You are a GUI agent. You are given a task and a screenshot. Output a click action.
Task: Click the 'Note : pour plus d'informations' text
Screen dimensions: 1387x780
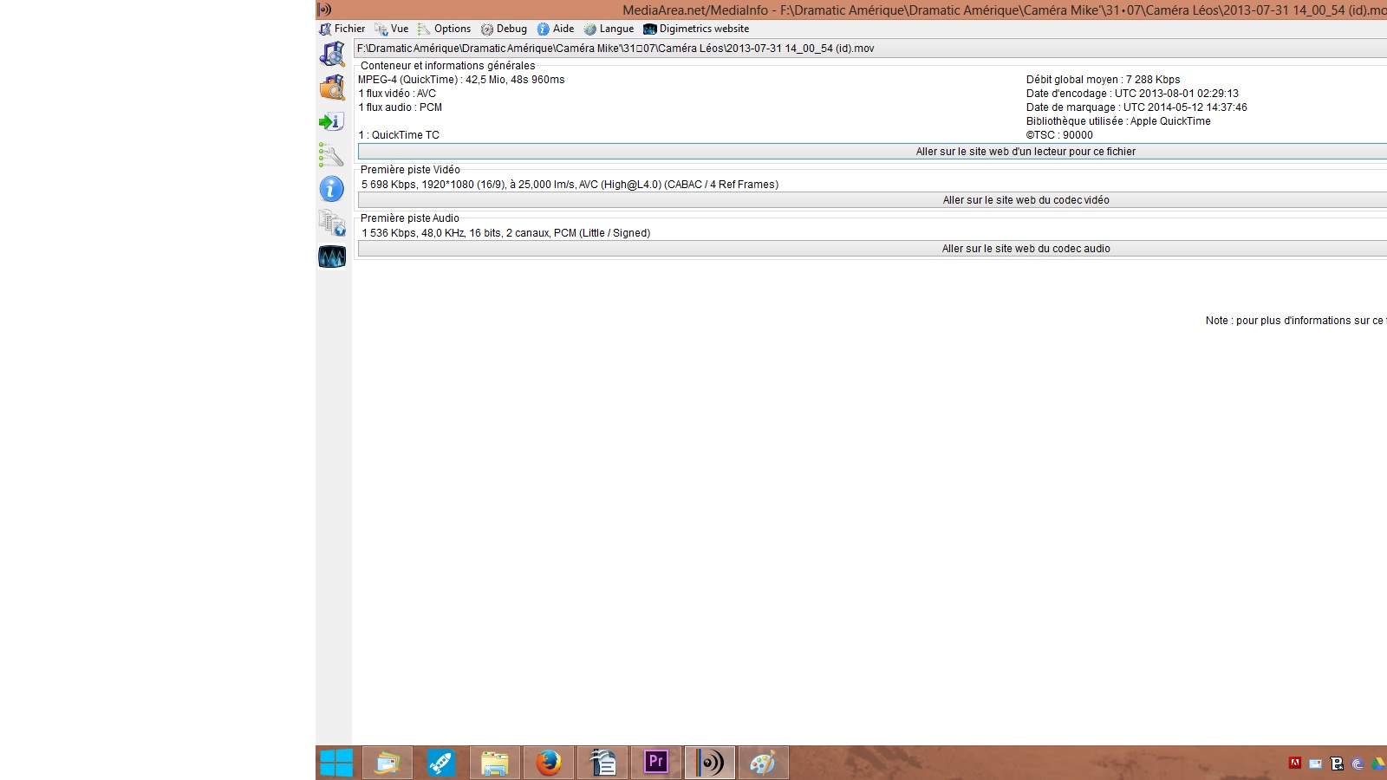click(1296, 321)
